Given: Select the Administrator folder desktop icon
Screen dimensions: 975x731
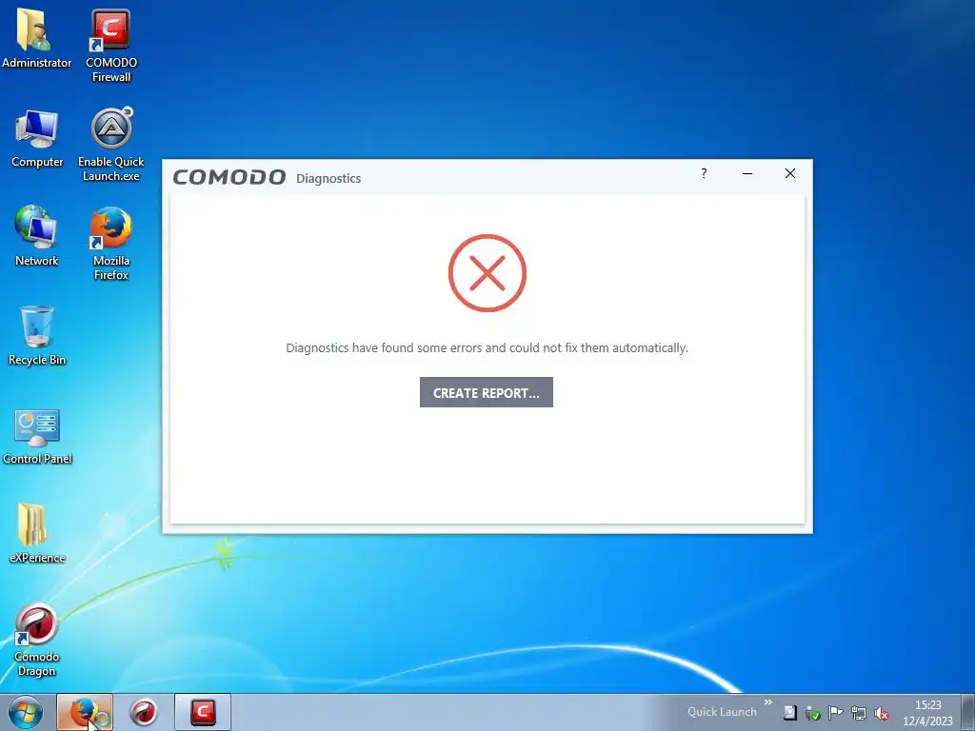Looking at the screenshot, I should click(36, 38).
